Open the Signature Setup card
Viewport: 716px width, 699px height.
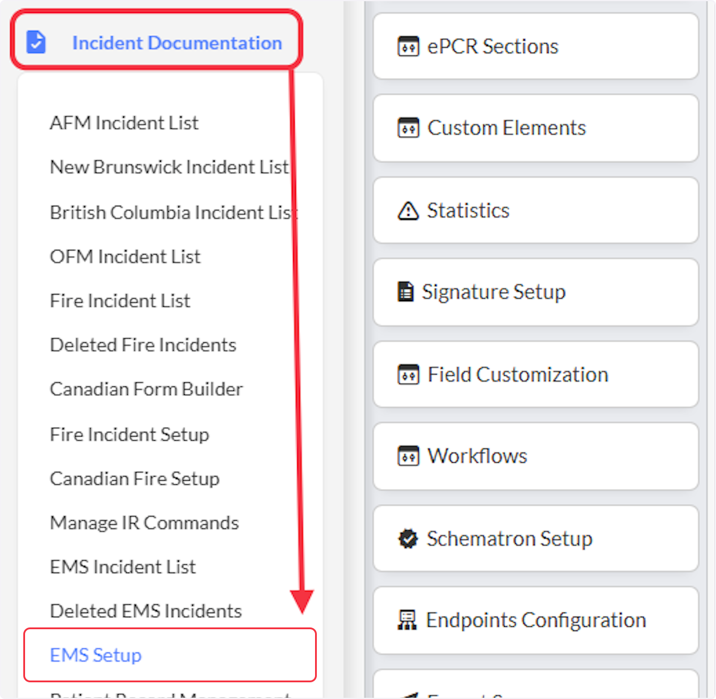(x=536, y=292)
